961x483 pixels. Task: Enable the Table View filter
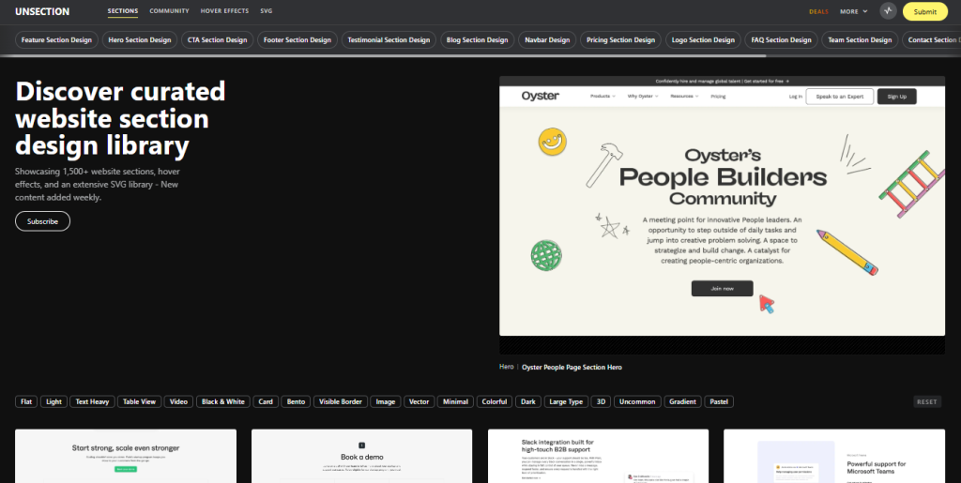(139, 401)
